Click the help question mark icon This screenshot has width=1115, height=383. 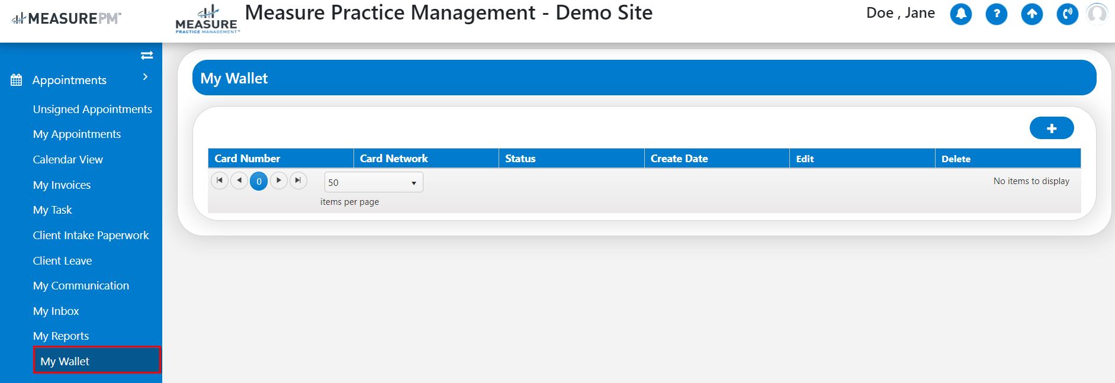click(x=996, y=14)
